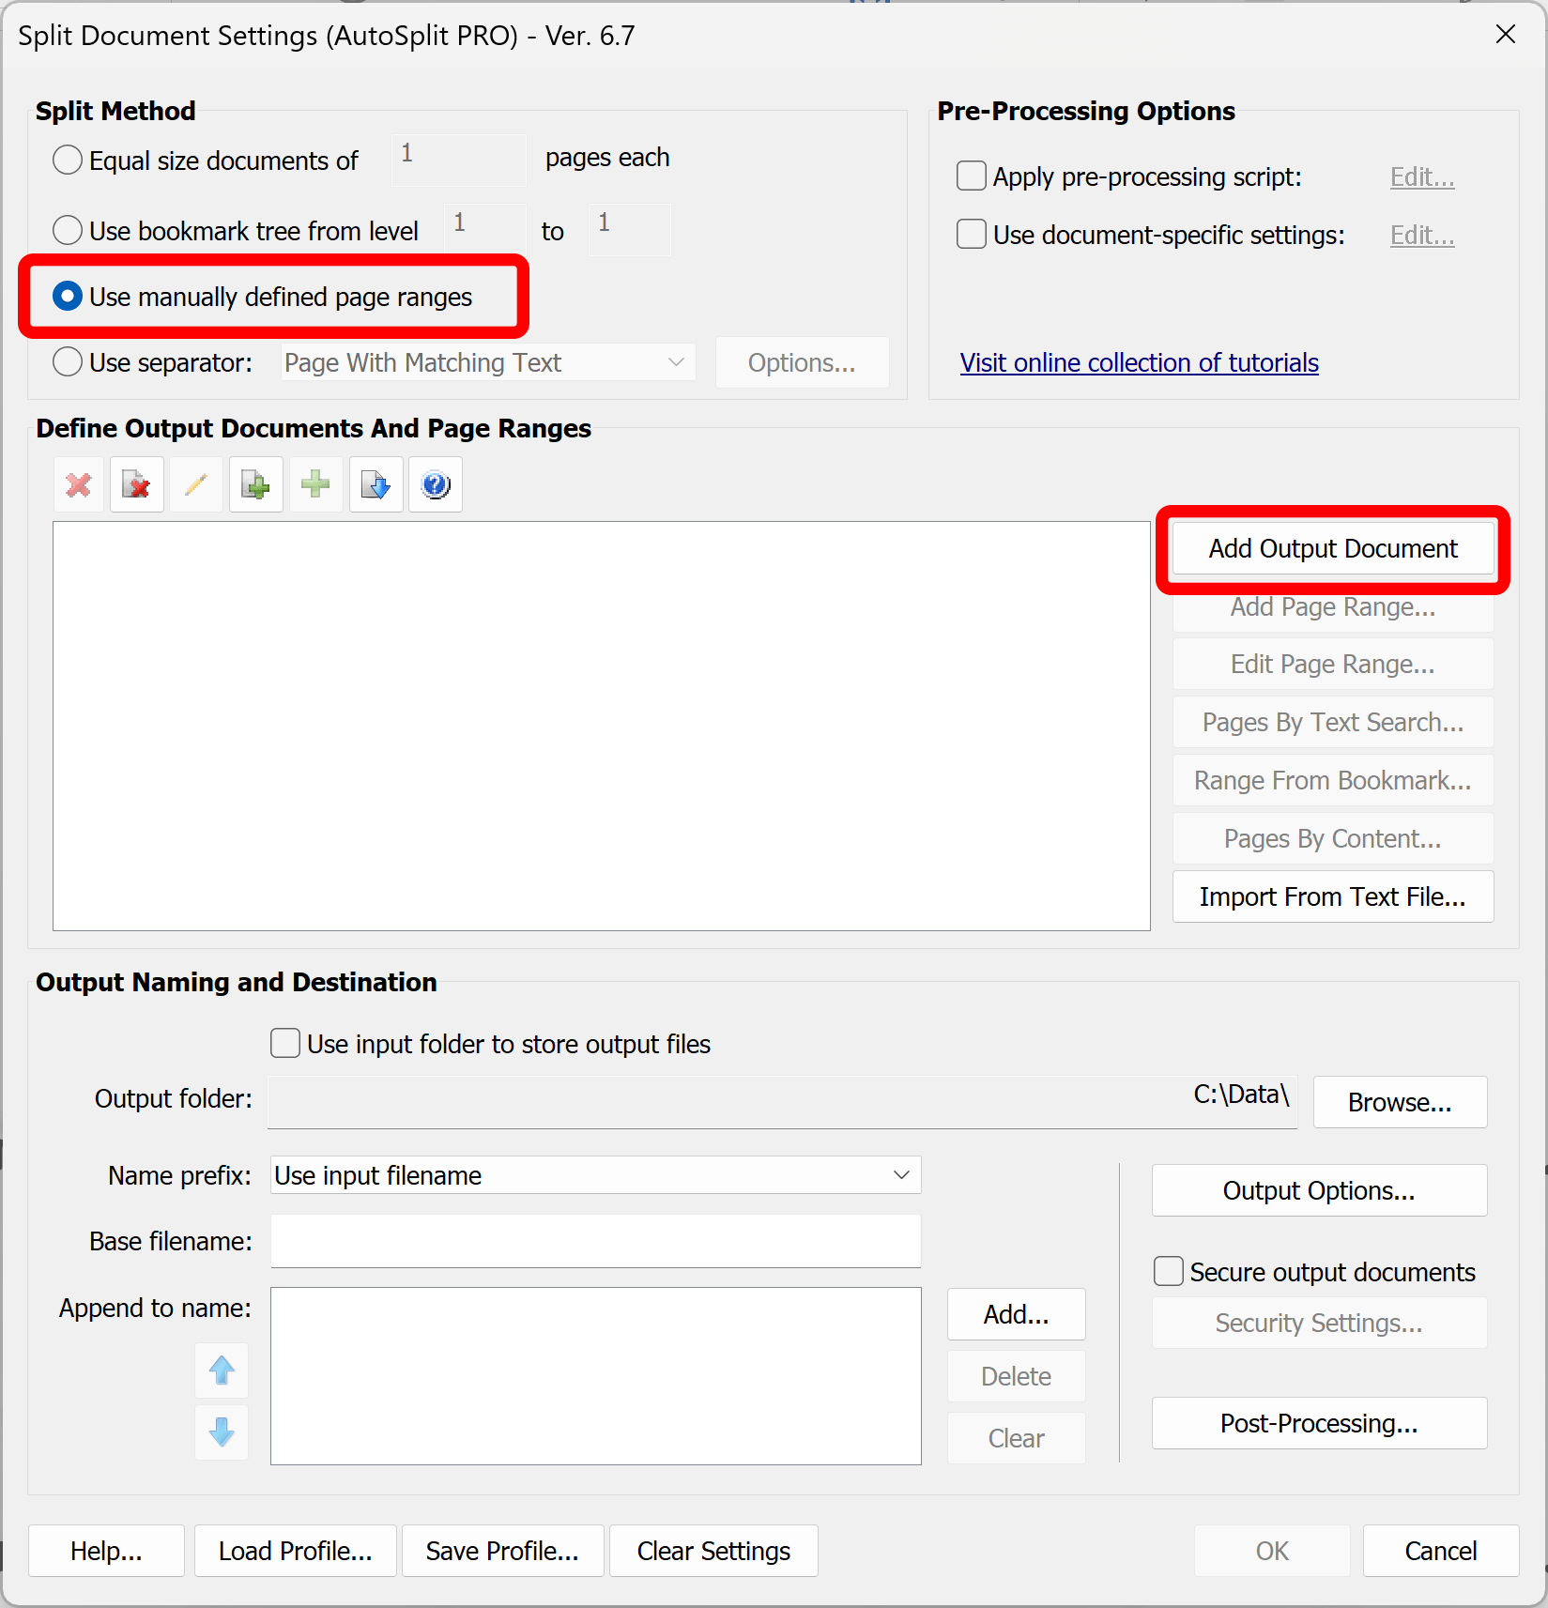This screenshot has height=1608, width=1548.
Task: Click the export to file toolbar icon
Action: click(375, 484)
